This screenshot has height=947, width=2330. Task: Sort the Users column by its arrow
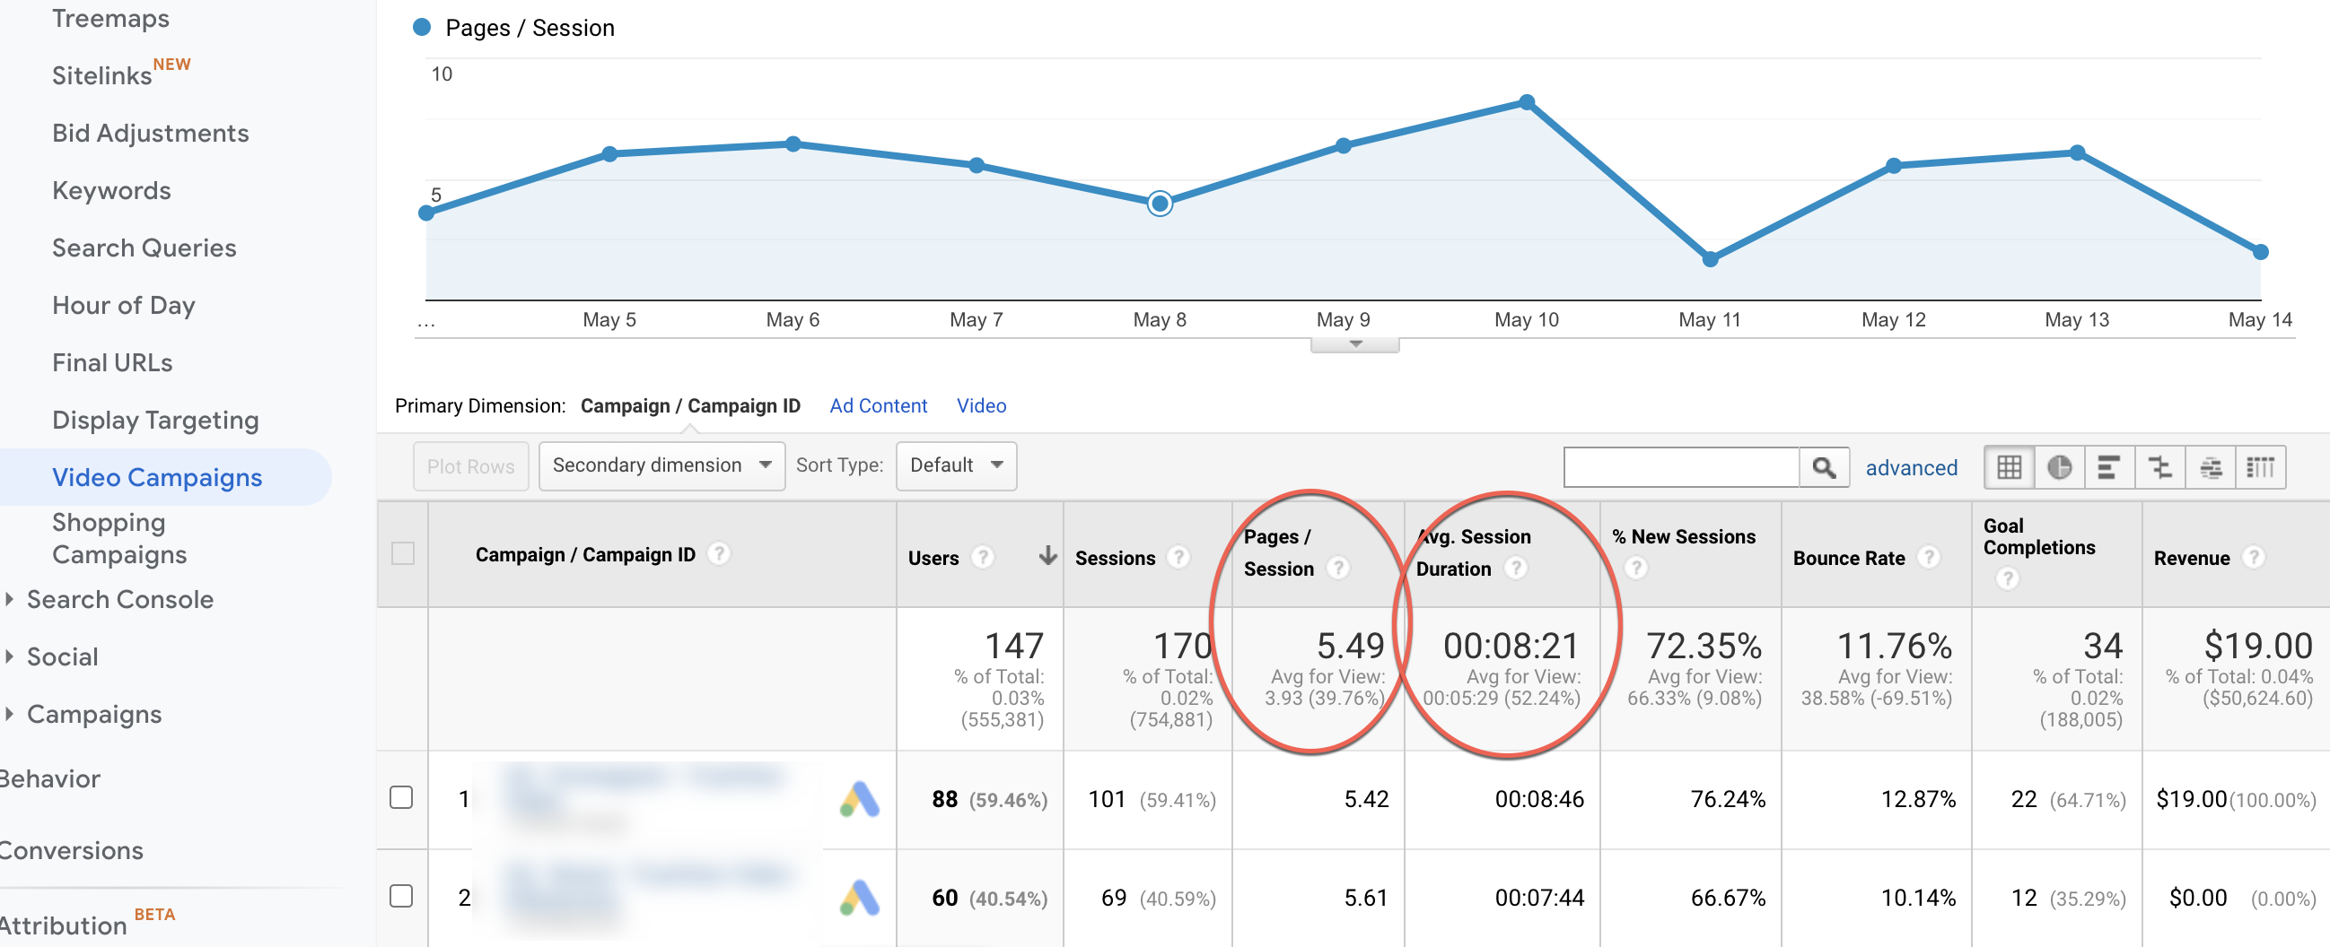pos(1047,558)
